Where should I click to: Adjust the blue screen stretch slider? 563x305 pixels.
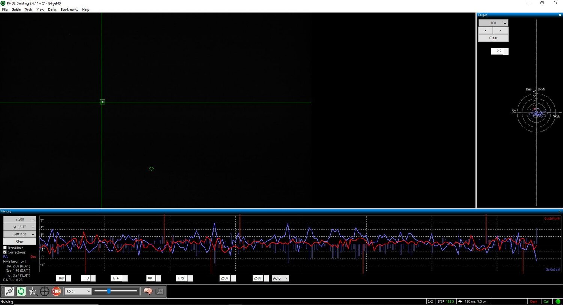click(108, 291)
